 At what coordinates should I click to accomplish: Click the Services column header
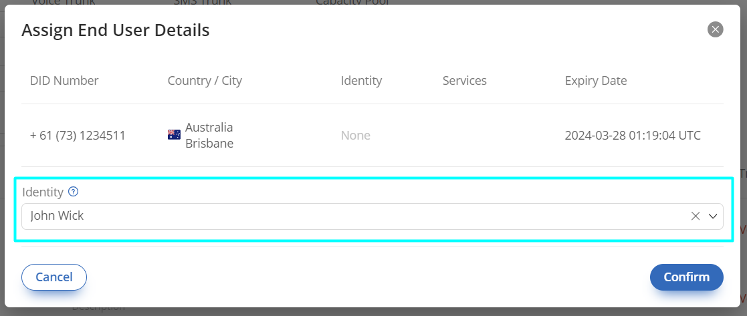click(465, 80)
